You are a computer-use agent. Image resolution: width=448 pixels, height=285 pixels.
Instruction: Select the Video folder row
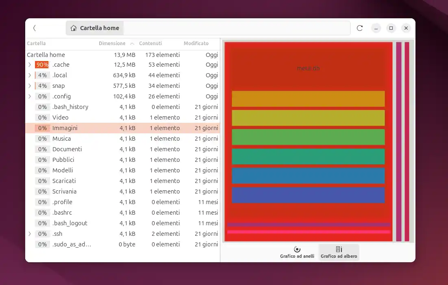pyautogui.click(x=123, y=117)
